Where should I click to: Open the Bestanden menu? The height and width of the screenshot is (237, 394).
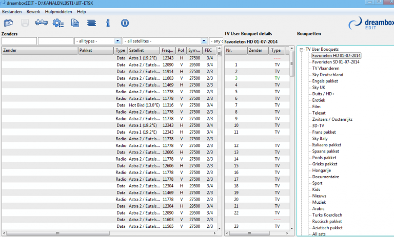(12, 11)
